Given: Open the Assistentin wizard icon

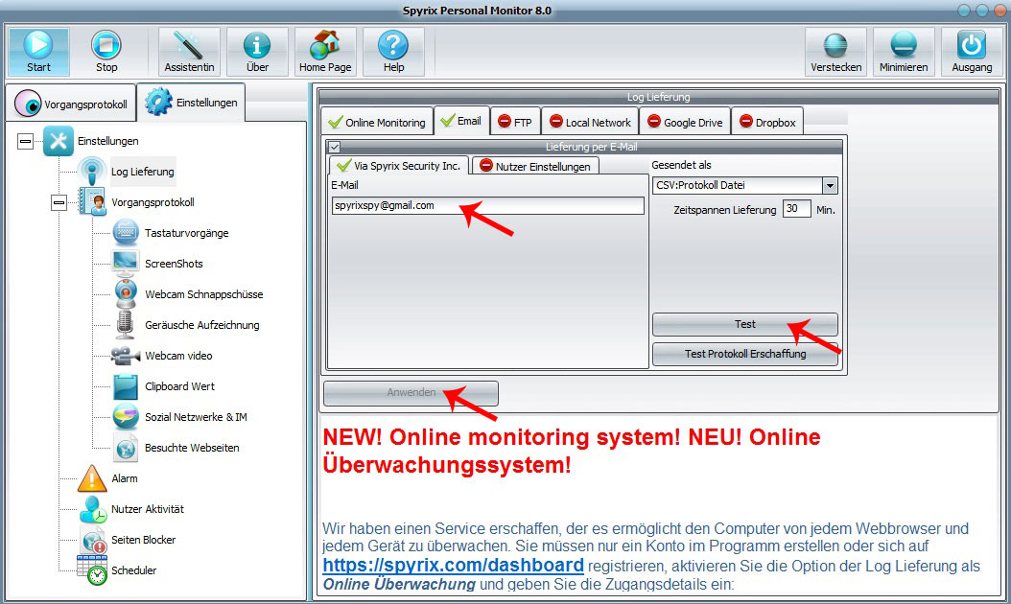Looking at the screenshot, I should [x=189, y=45].
